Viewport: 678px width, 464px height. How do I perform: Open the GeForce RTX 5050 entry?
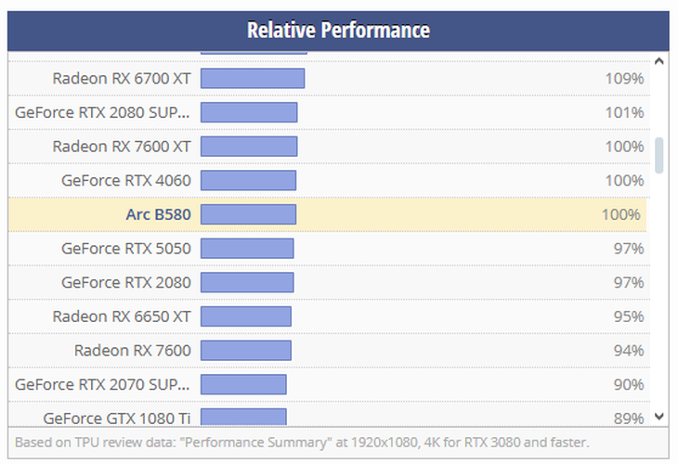point(125,249)
